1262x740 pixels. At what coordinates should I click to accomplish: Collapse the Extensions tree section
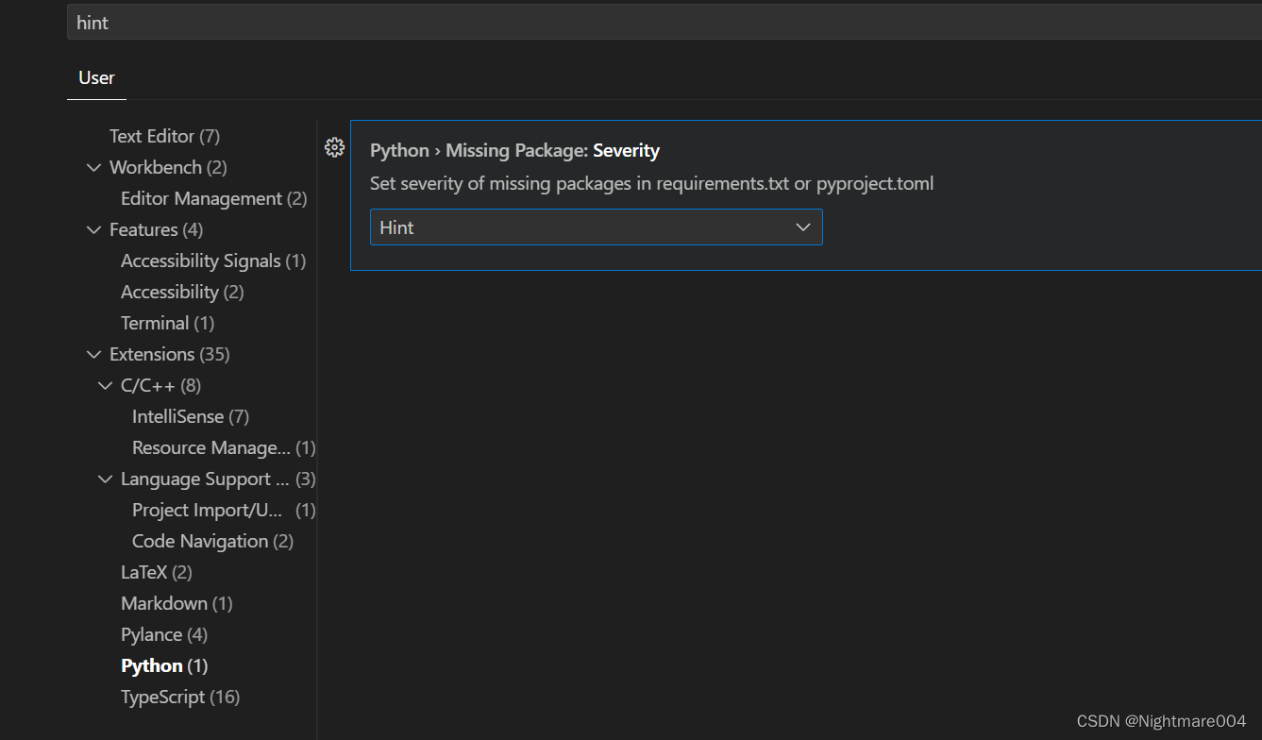coord(93,355)
